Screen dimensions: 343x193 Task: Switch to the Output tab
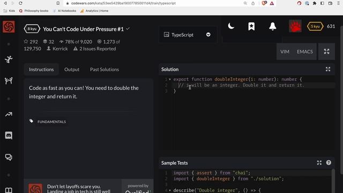[72, 69]
